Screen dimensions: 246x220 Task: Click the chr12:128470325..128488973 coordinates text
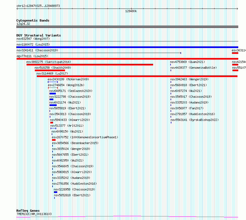click(38, 6)
